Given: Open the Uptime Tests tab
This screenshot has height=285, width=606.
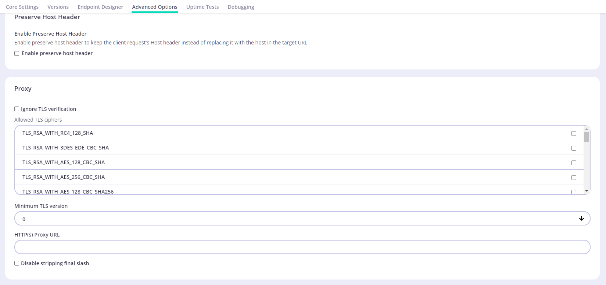Looking at the screenshot, I should 202,7.
